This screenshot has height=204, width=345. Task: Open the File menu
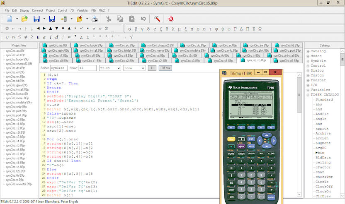click(7, 10)
